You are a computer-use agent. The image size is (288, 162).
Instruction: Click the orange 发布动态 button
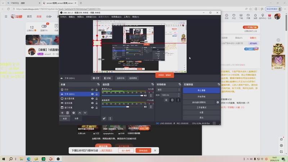tap(143, 150)
